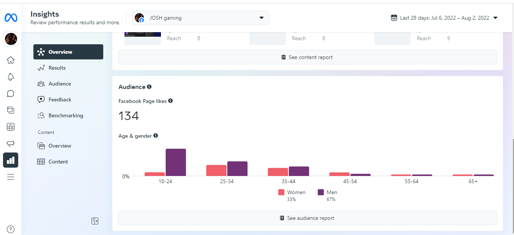Viewport: 514px width, 235px height.
Task: Click the info icon next to Facebook Page likes
Action: [x=170, y=101]
